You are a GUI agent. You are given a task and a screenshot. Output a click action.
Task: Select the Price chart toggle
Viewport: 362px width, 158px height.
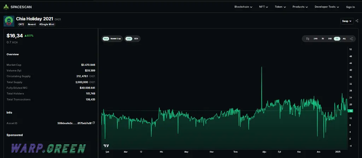pyautogui.click(x=106, y=39)
